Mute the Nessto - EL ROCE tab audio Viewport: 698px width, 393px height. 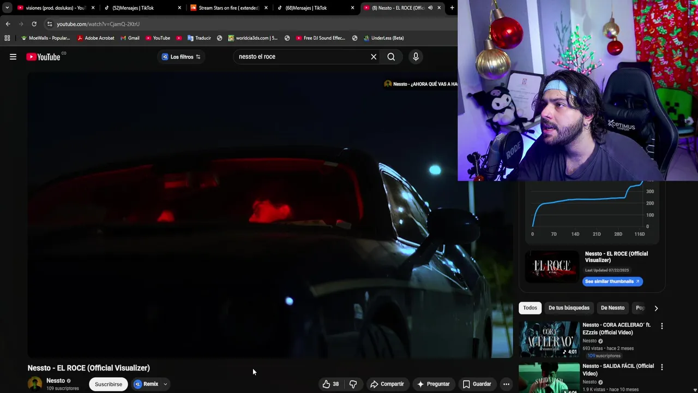pyautogui.click(x=430, y=8)
